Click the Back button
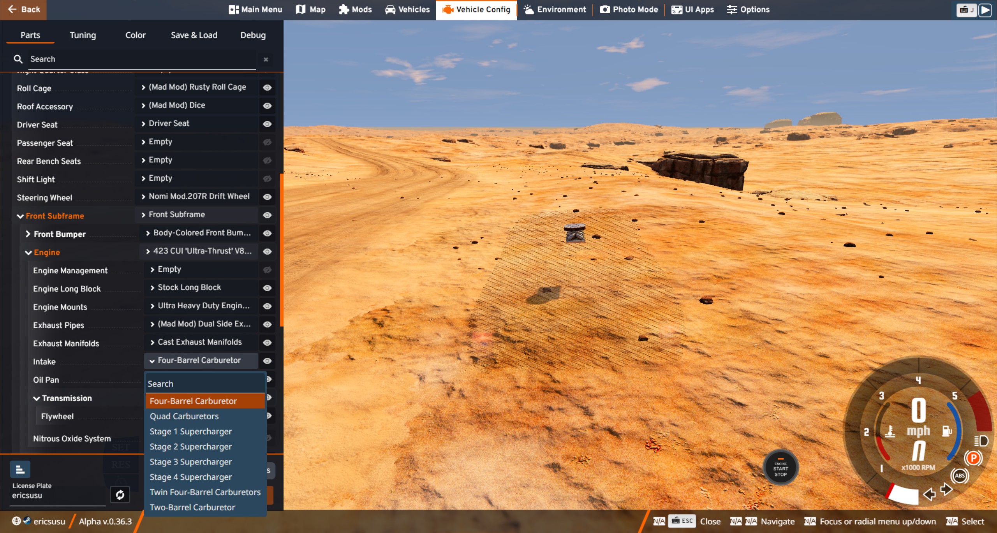Viewport: 997px width, 533px height. [x=23, y=9]
